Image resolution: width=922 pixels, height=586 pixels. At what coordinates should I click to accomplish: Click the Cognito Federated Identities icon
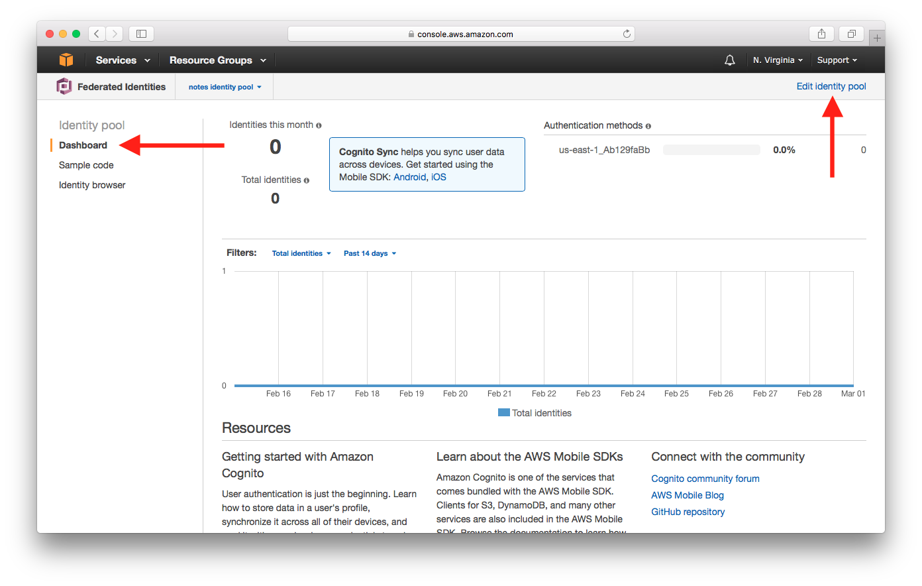pos(64,86)
